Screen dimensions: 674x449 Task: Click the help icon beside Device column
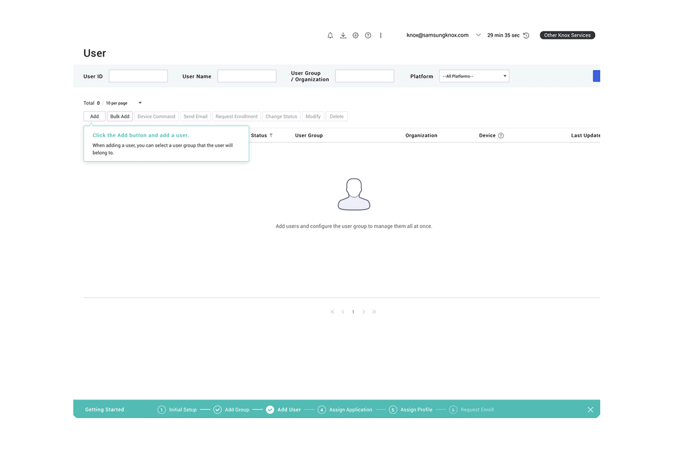501,135
